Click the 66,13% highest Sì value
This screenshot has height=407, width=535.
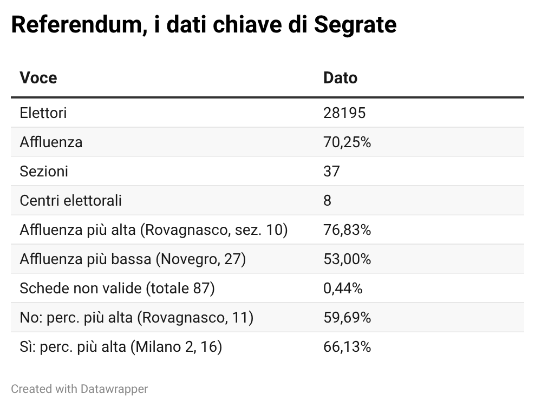coord(347,346)
